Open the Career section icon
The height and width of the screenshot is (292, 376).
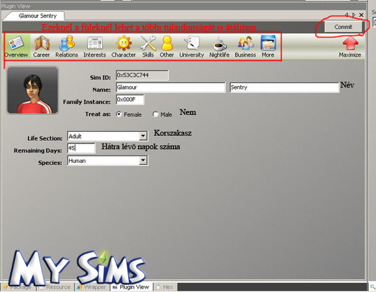point(42,43)
